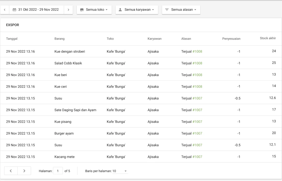This screenshot has height=181, width=282.
Task: Go to the previous date range with left chevron
Action: (4, 10)
